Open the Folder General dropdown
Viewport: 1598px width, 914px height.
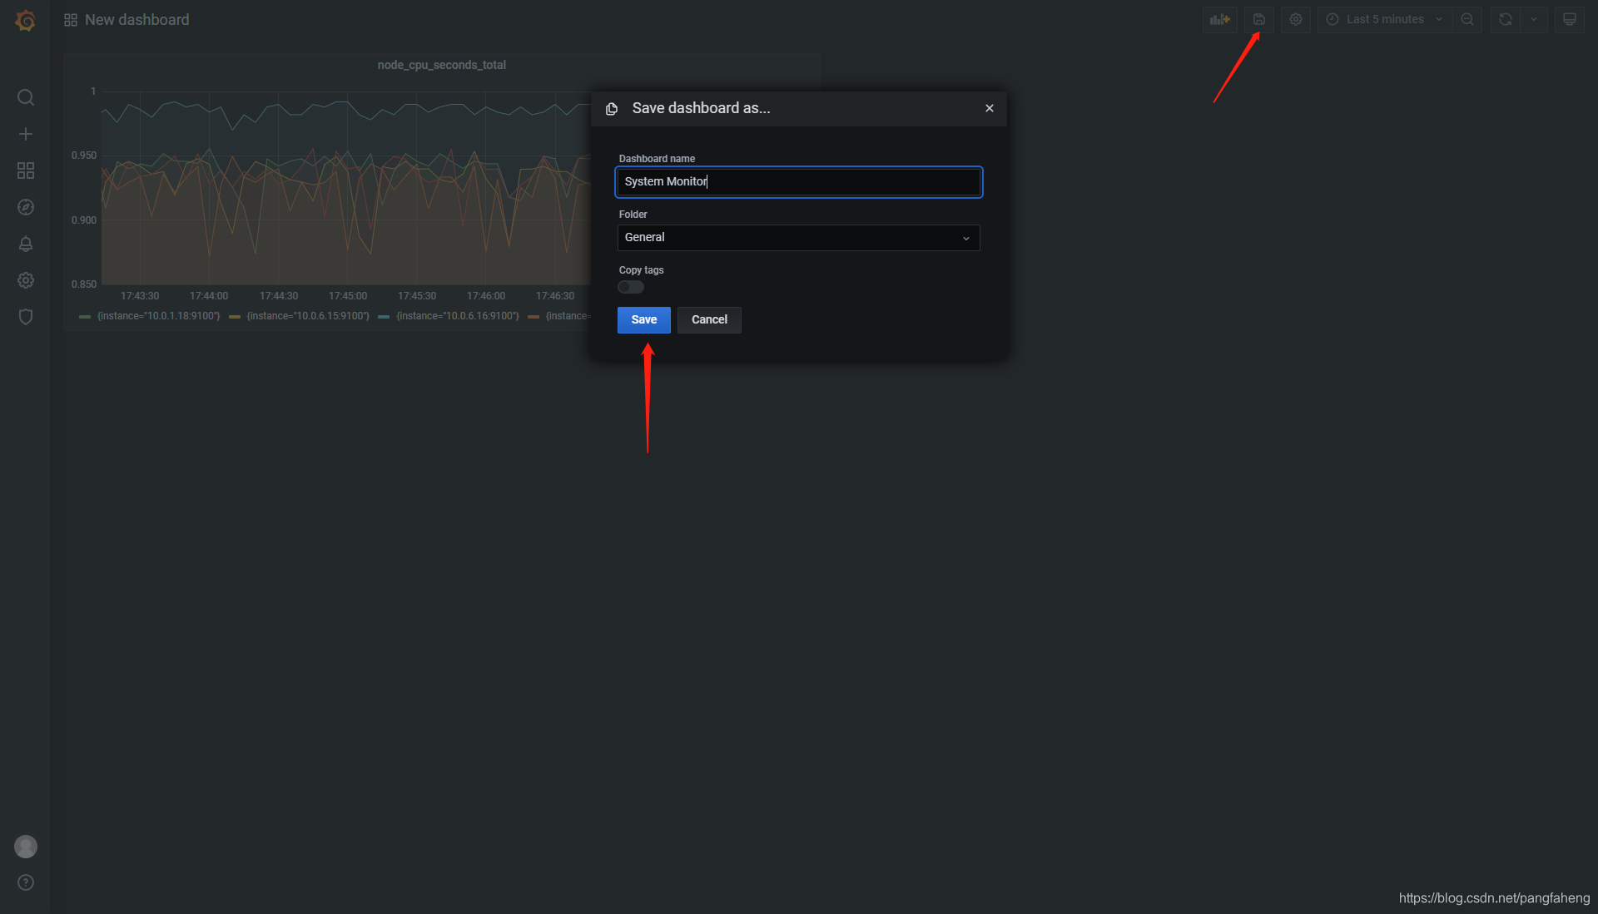click(x=798, y=238)
